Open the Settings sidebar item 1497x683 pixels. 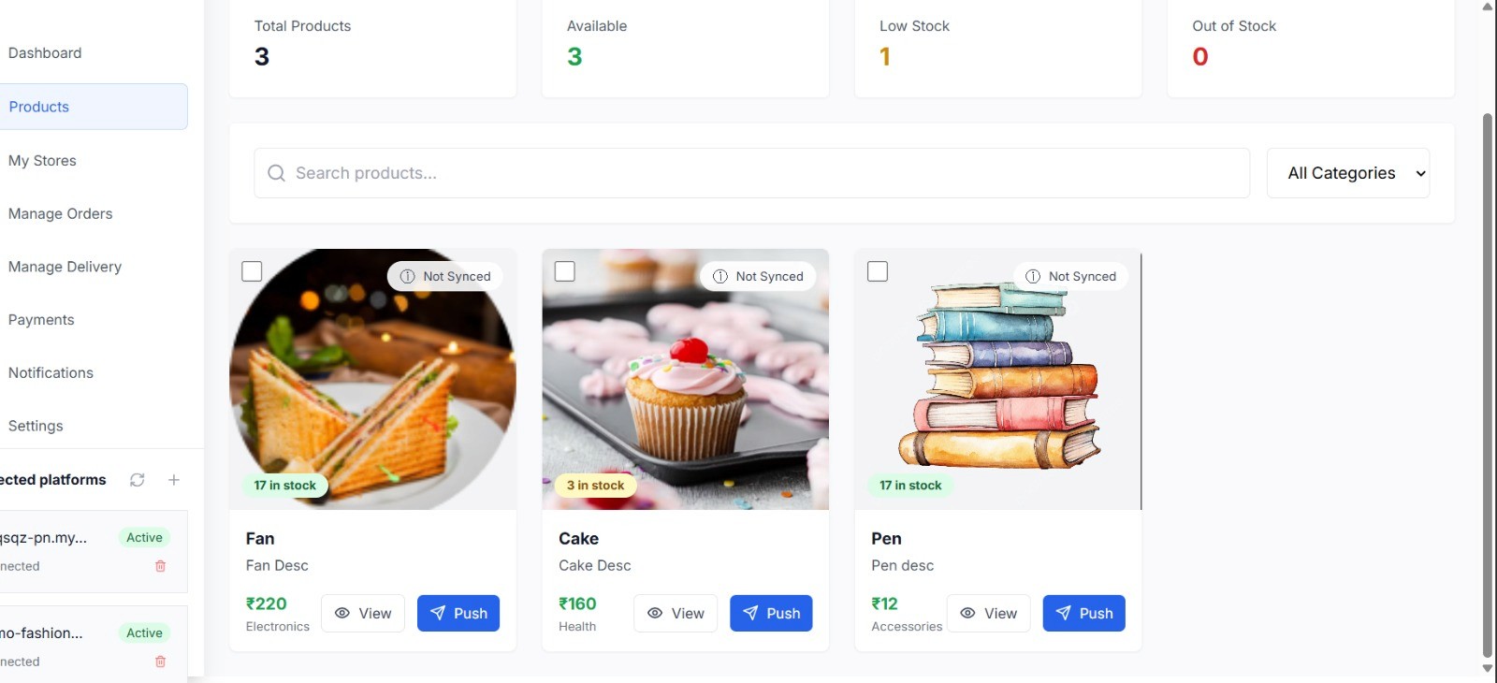point(36,426)
